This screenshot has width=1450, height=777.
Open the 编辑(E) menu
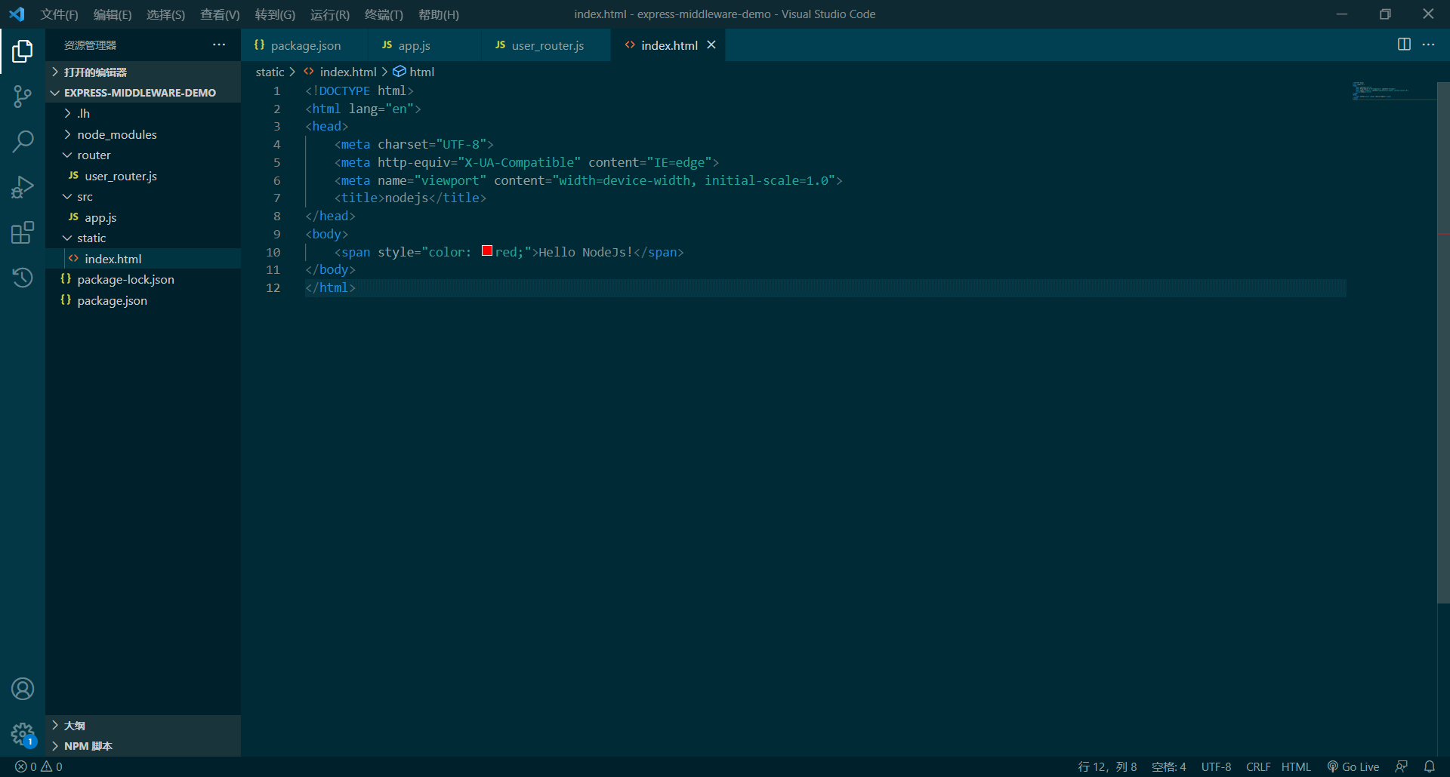113,14
